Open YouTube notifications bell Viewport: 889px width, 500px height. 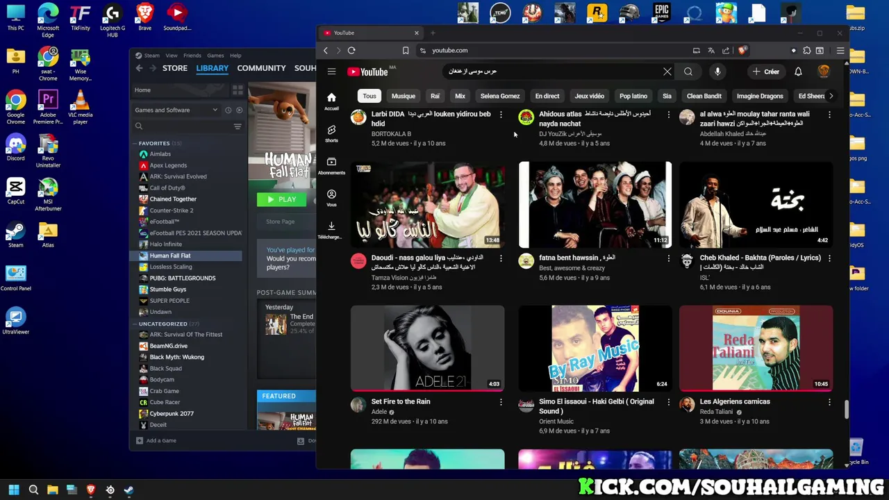tap(798, 72)
